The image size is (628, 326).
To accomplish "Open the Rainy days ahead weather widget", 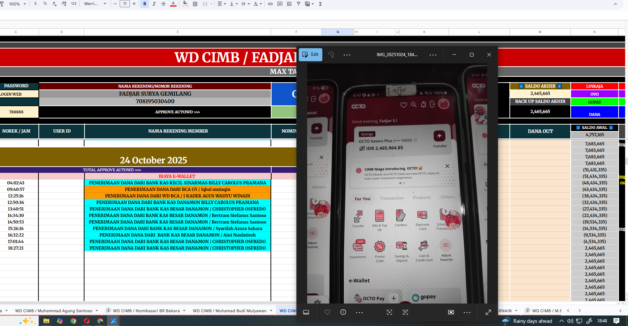I will click(x=527, y=321).
